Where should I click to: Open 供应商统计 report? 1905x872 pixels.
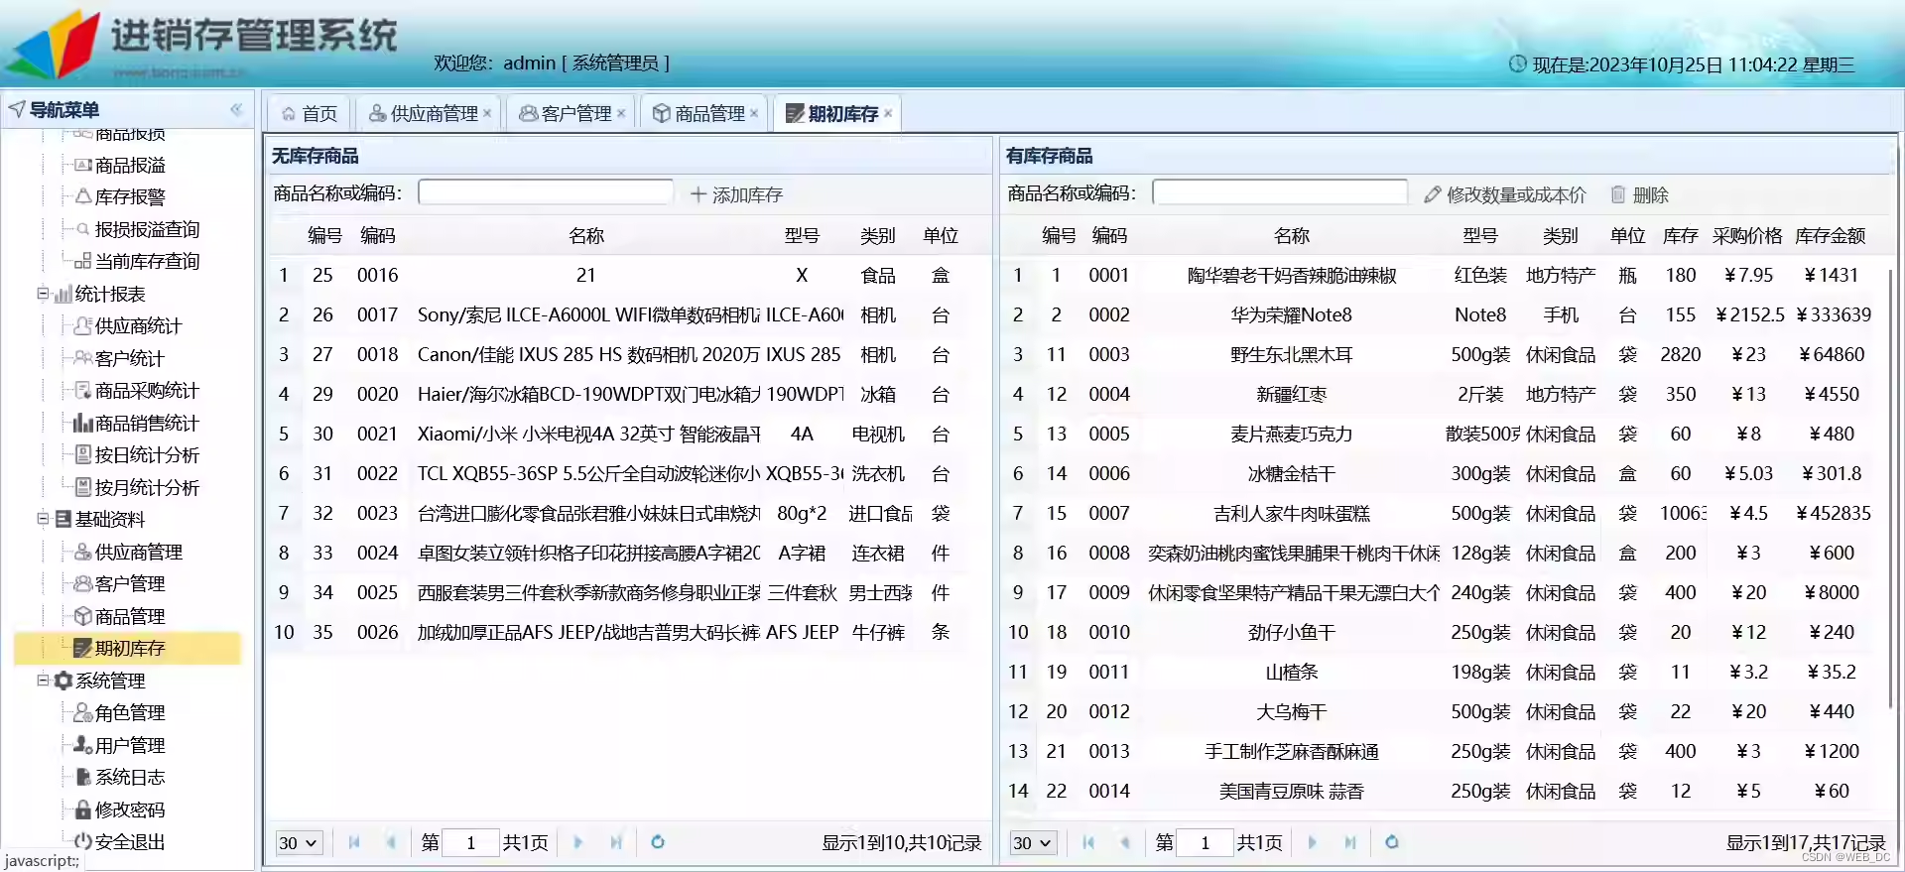[x=138, y=325]
